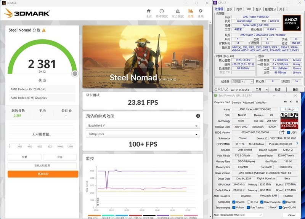Toggle the DirectML checkbox
This screenshot has height=219, width=305.
click(284, 202)
